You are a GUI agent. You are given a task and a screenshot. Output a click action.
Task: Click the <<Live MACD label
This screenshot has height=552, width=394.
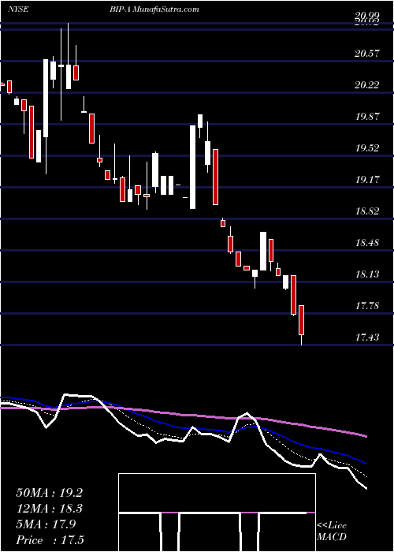[x=332, y=531]
